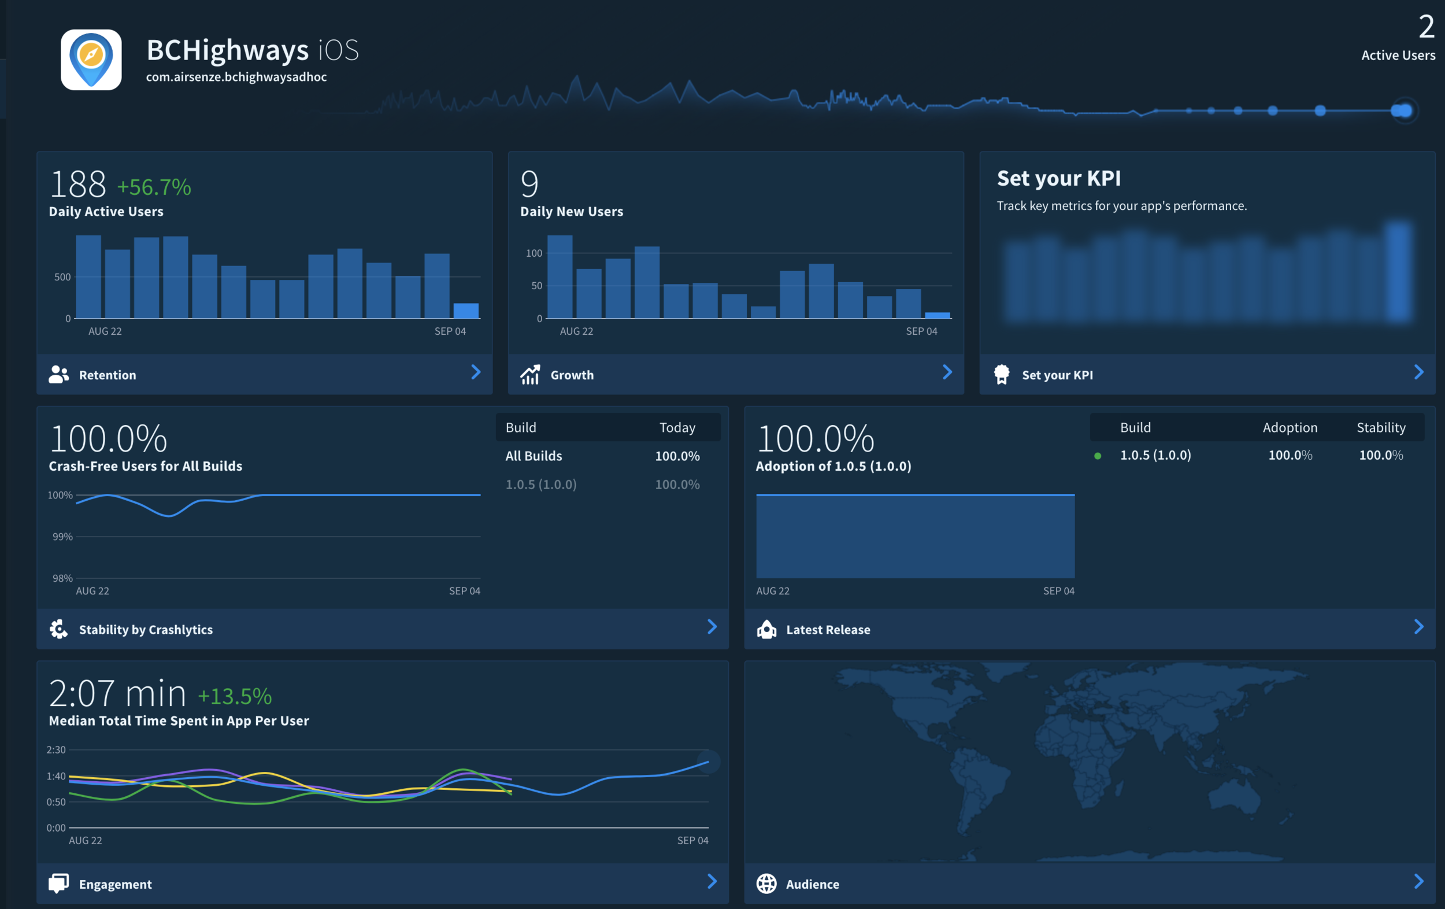
Task: Select the All Builds row
Action: pyautogui.click(x=607, y=456)
